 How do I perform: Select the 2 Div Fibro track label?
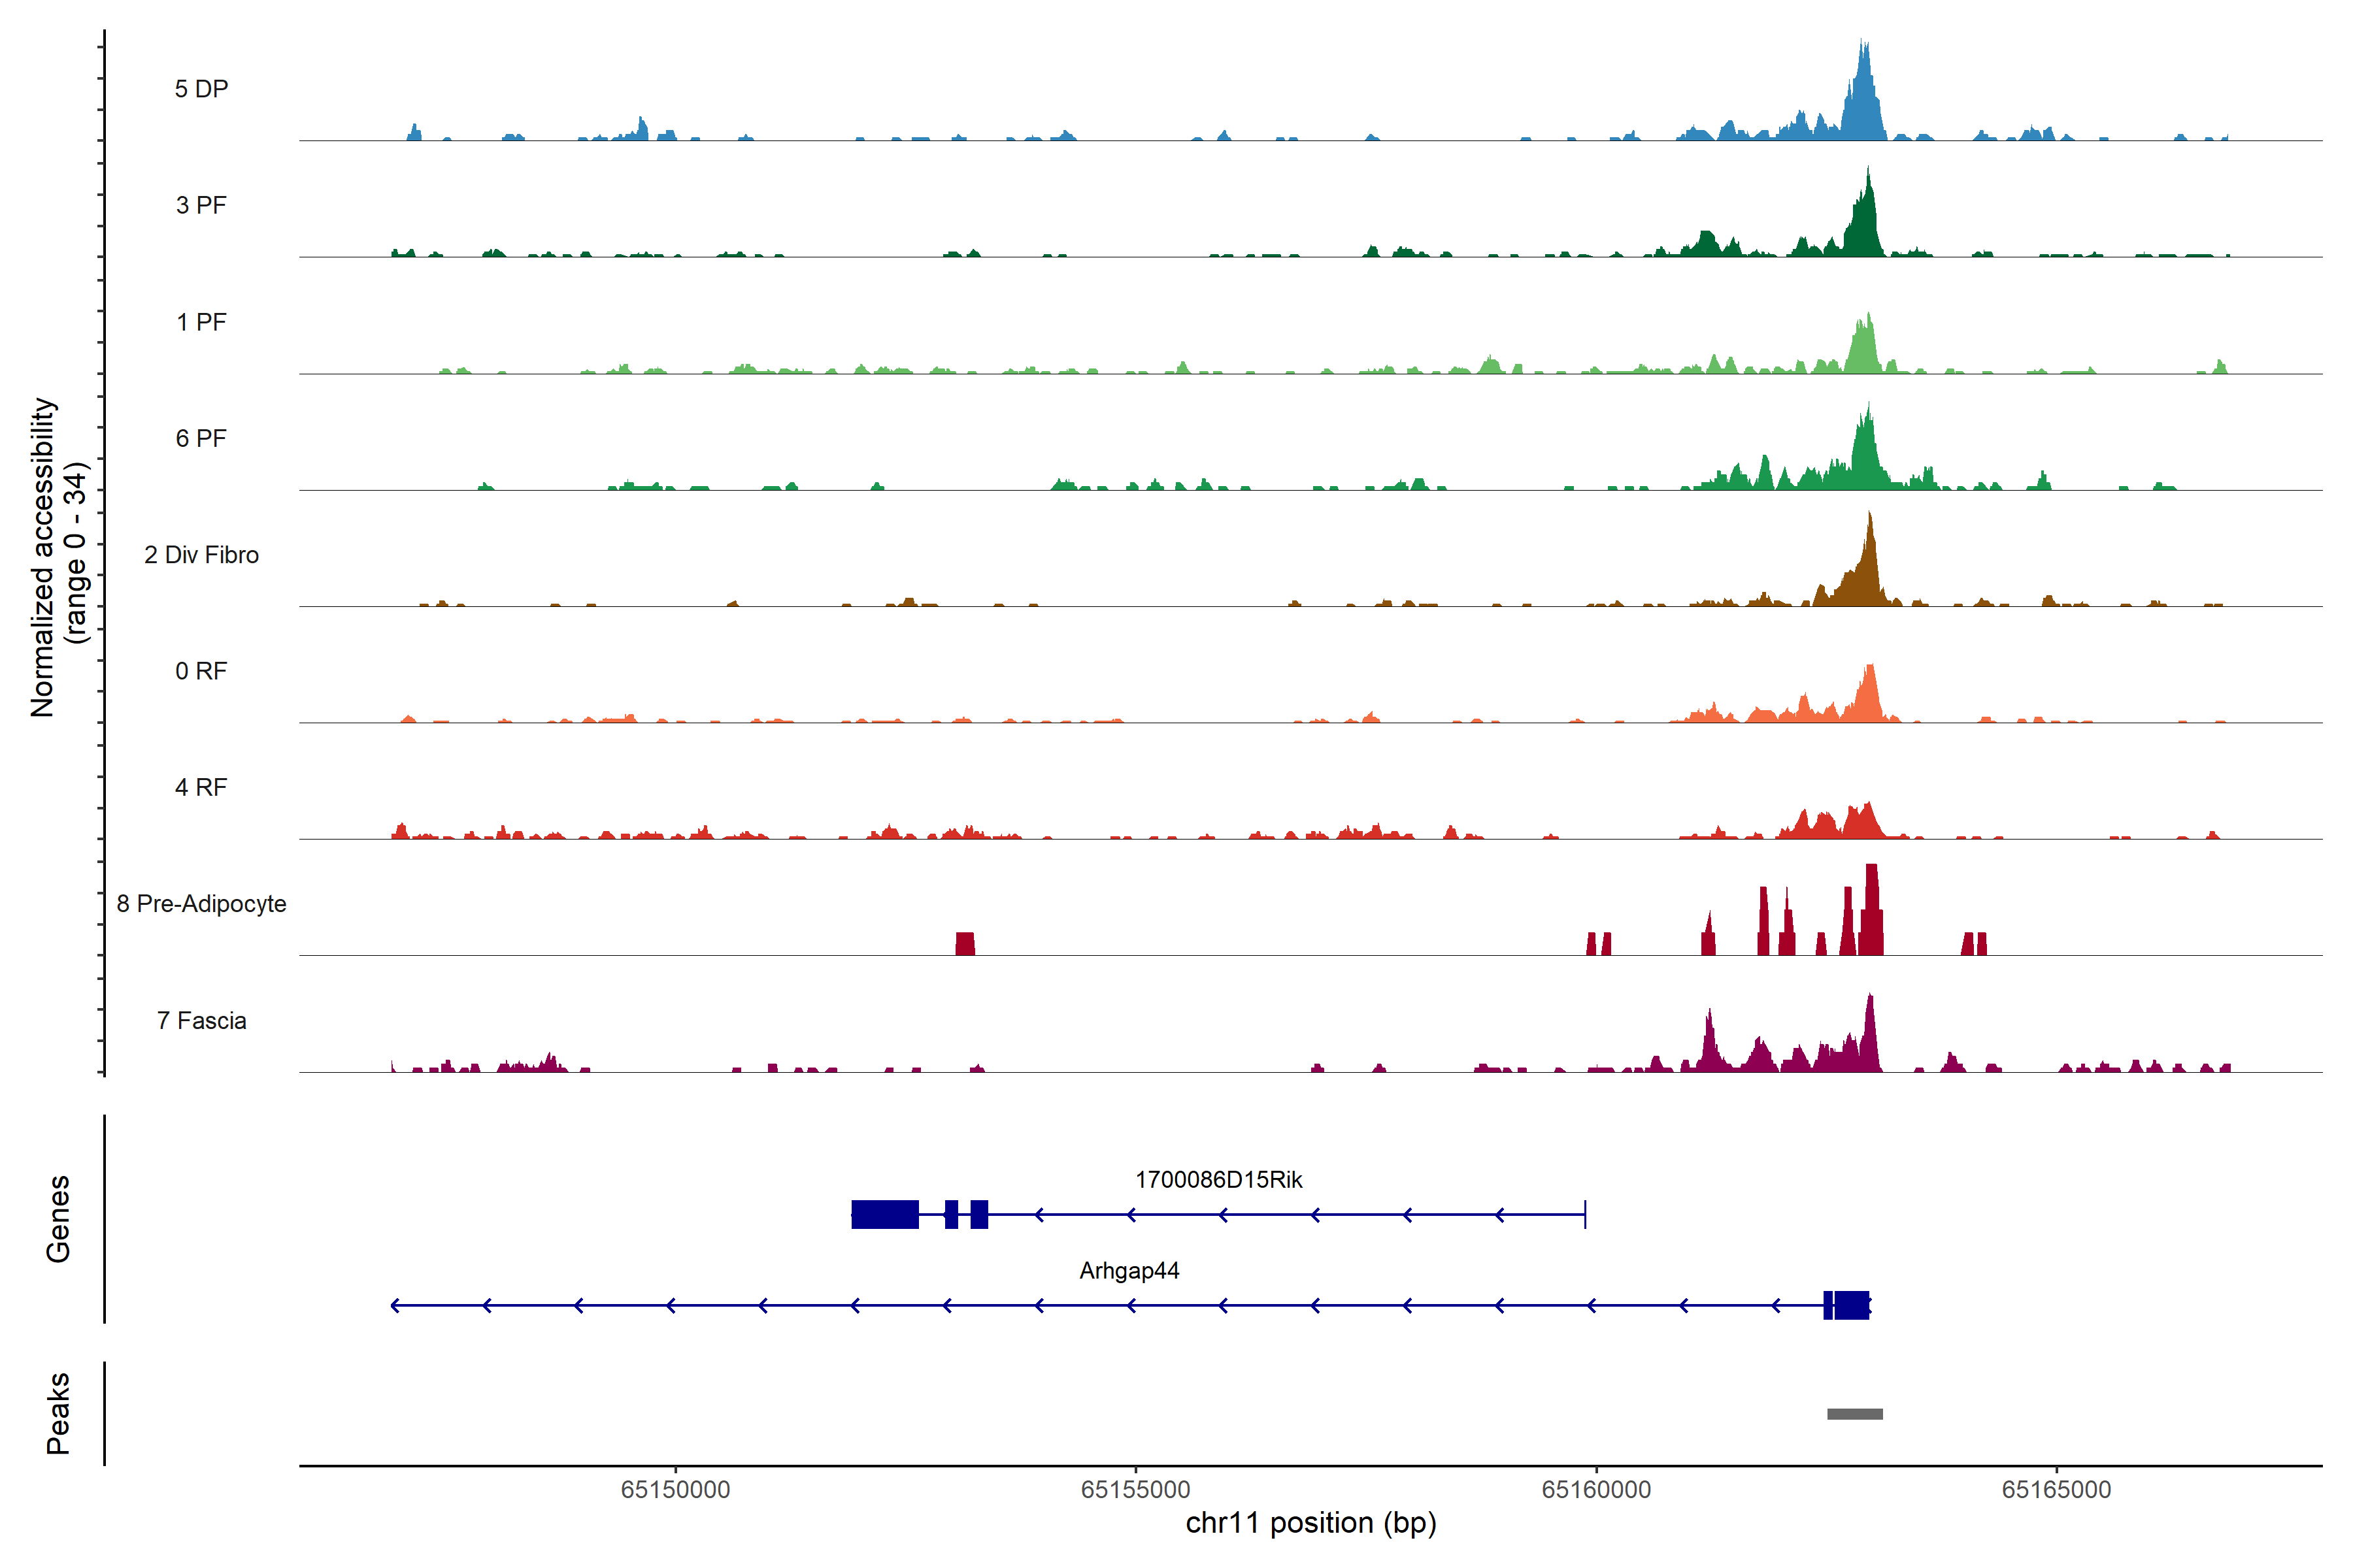pyautogui.click(x=201, y=555)
